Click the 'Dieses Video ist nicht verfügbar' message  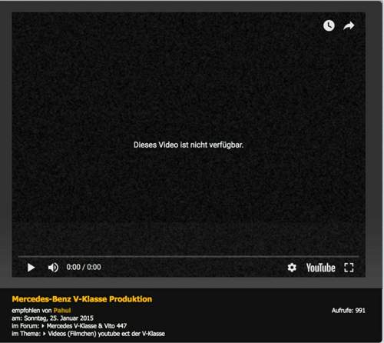[188, 145]
